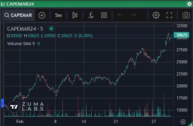Click the 22500 price axis label
The image size is (193, 126).
[182, 74]
